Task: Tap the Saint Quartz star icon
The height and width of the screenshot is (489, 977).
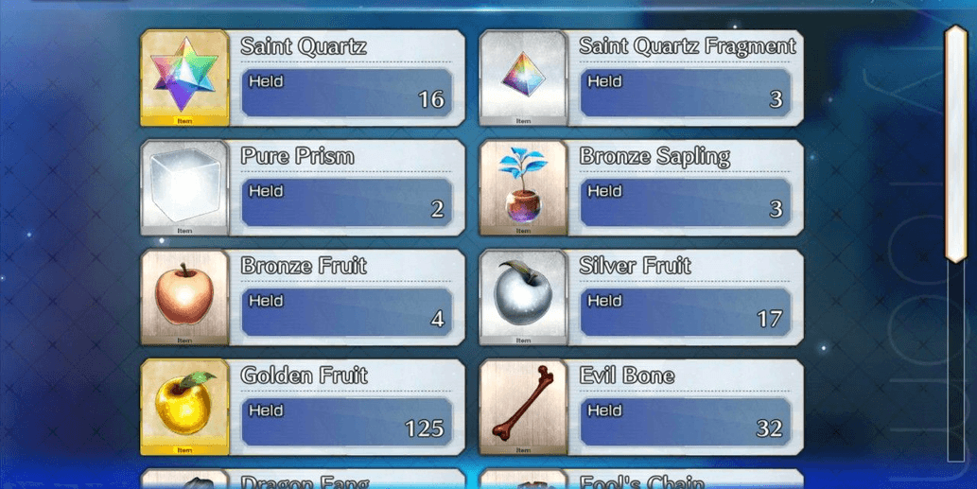Action: click(x=184, y=78)
